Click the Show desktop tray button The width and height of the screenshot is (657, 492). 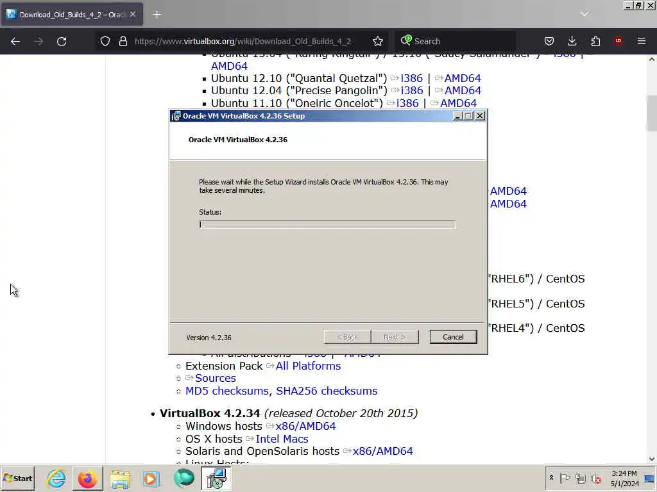click(649, 478)
